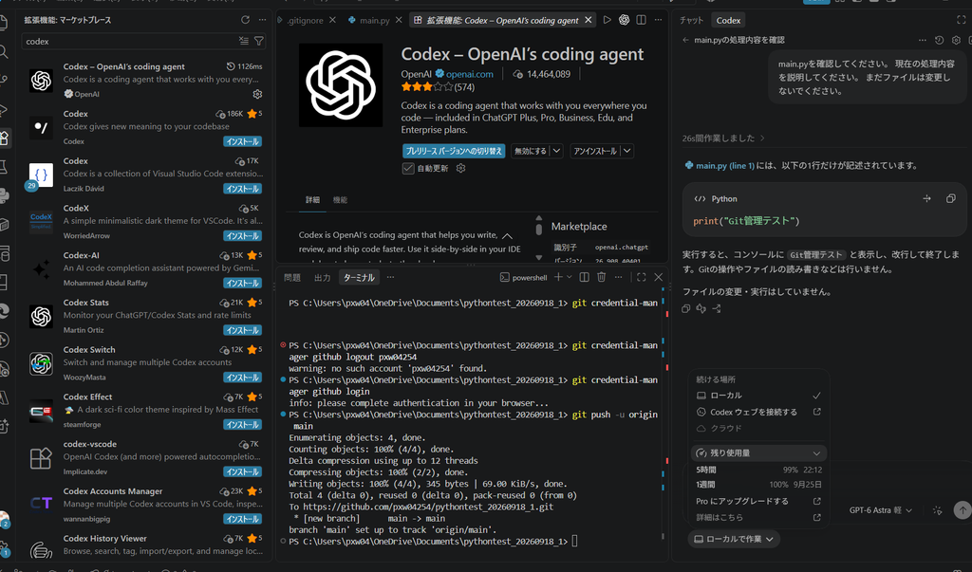Copy the Python code block
The height and width of the screenshot is (572, 972).
click(x=950, y=198)
